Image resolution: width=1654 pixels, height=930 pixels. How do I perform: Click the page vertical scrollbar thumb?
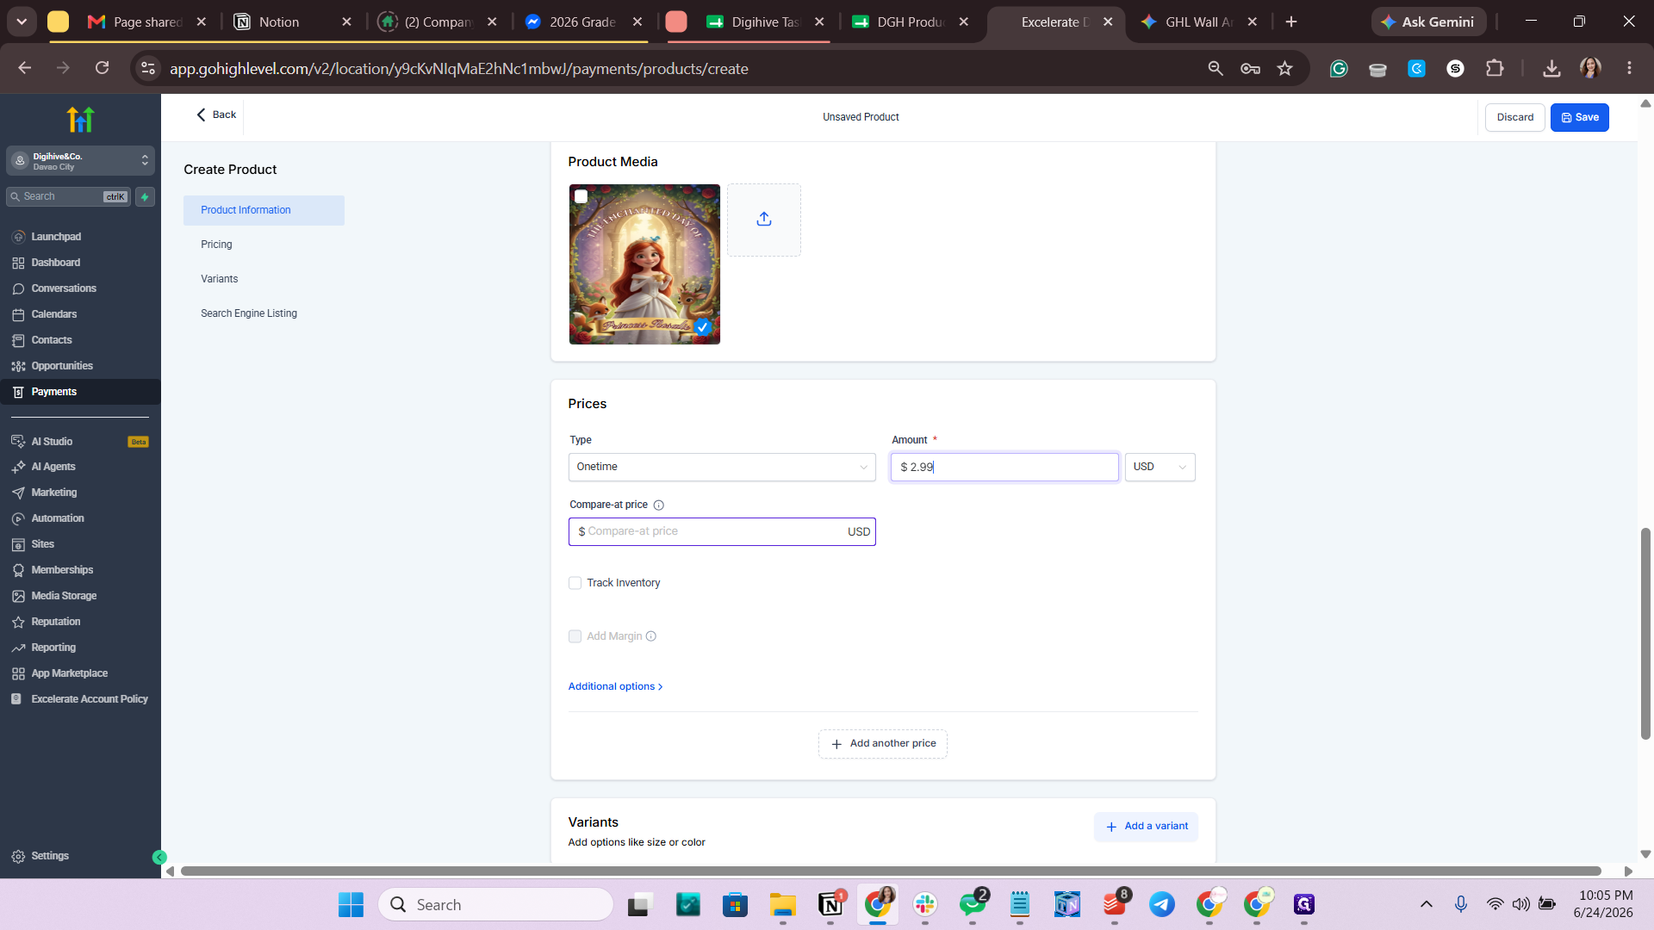[x=1645, y=633]
